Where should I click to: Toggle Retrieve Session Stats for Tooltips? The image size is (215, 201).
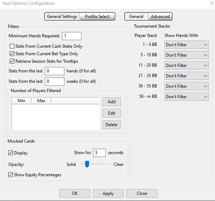point(12,61)
